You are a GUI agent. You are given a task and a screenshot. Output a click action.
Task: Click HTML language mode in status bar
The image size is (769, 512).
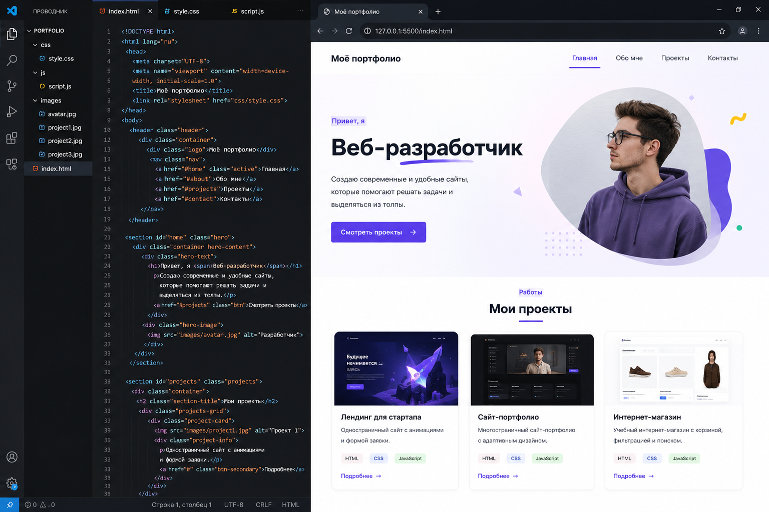click(291, 504)
